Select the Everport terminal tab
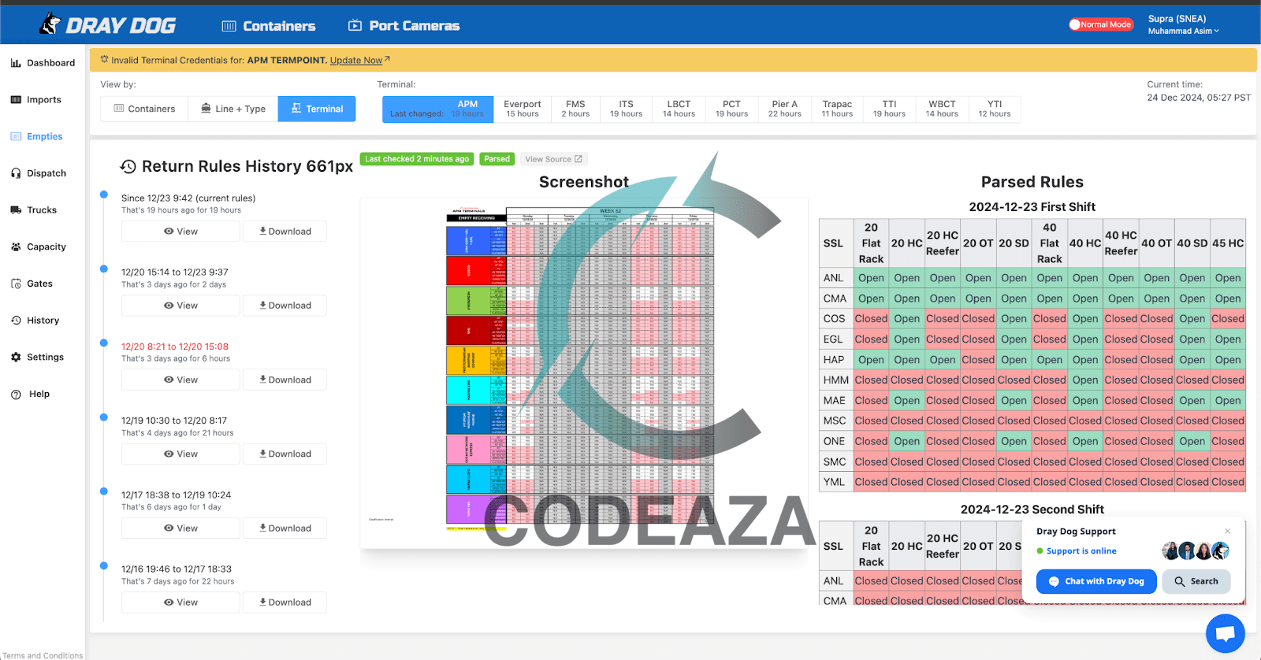1261x660 pixels. coord(523,109)
